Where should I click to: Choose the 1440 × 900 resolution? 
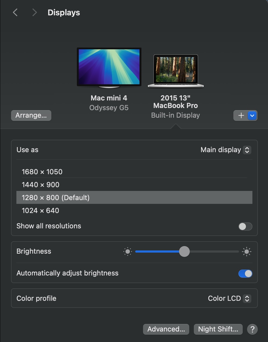coord(134,184)
